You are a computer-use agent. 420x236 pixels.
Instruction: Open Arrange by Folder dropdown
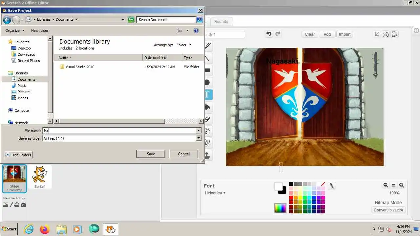[184, 45]
